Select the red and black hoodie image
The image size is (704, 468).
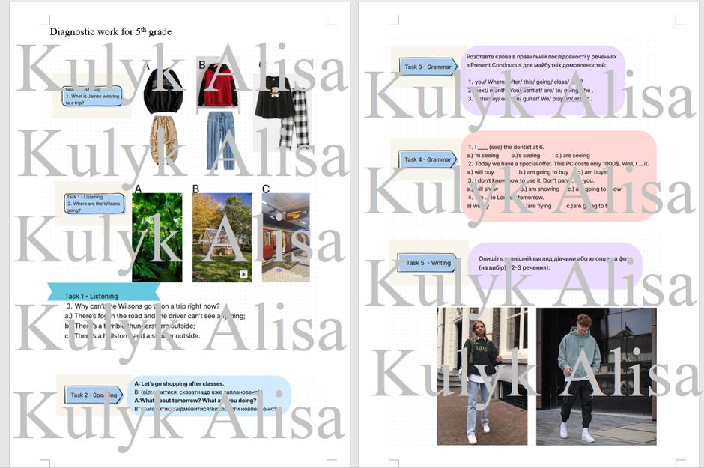click(x=218, y=85)
